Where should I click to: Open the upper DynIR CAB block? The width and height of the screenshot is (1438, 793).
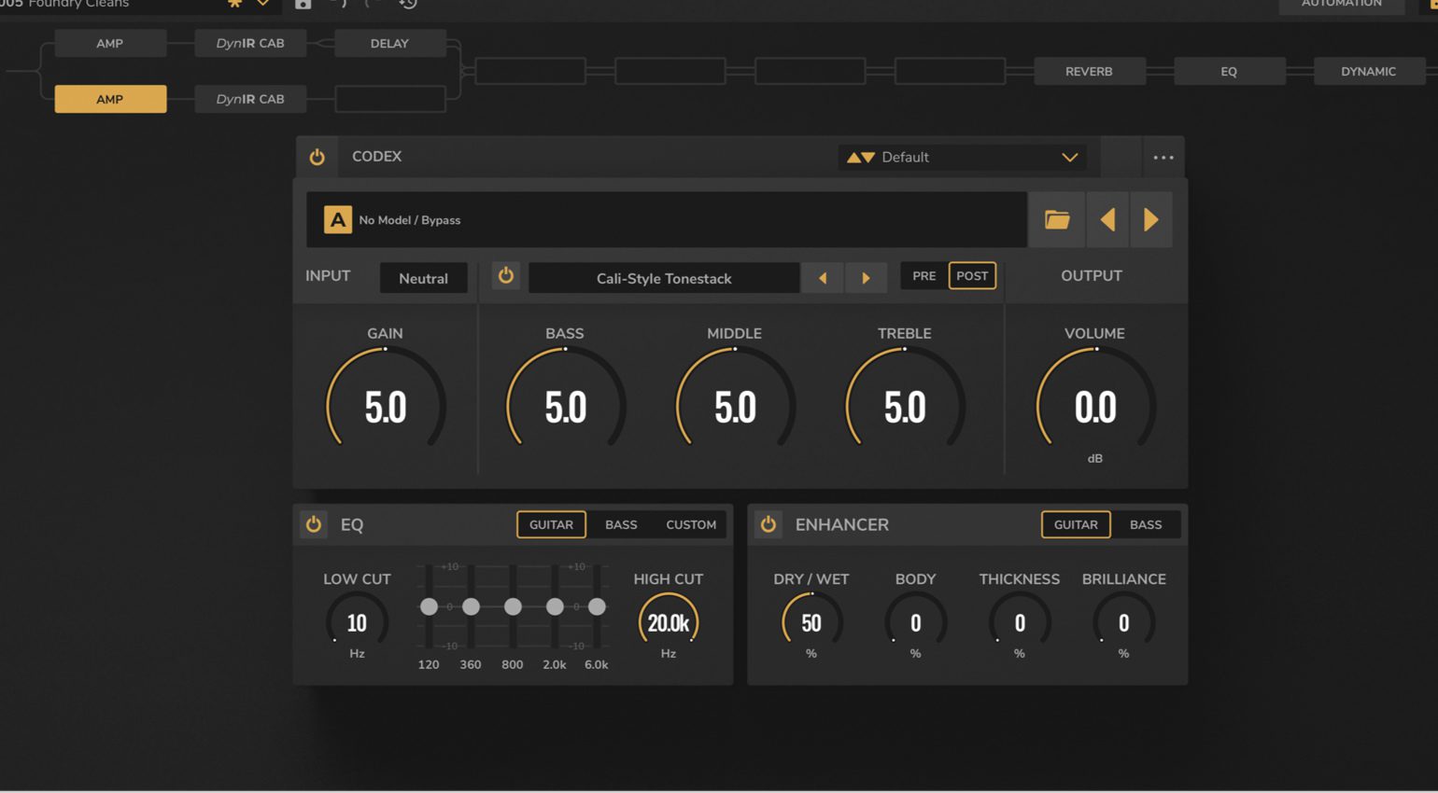point(250,43)
